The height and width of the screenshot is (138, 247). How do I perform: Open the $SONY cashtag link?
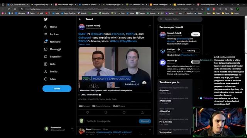83,41
